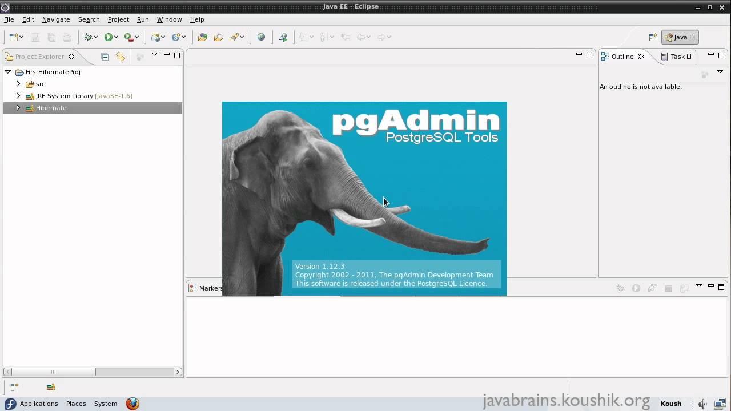This screenshot has width=731, height=411.
Task: Select the Outline tab
Action: click(x=622, y=57)
